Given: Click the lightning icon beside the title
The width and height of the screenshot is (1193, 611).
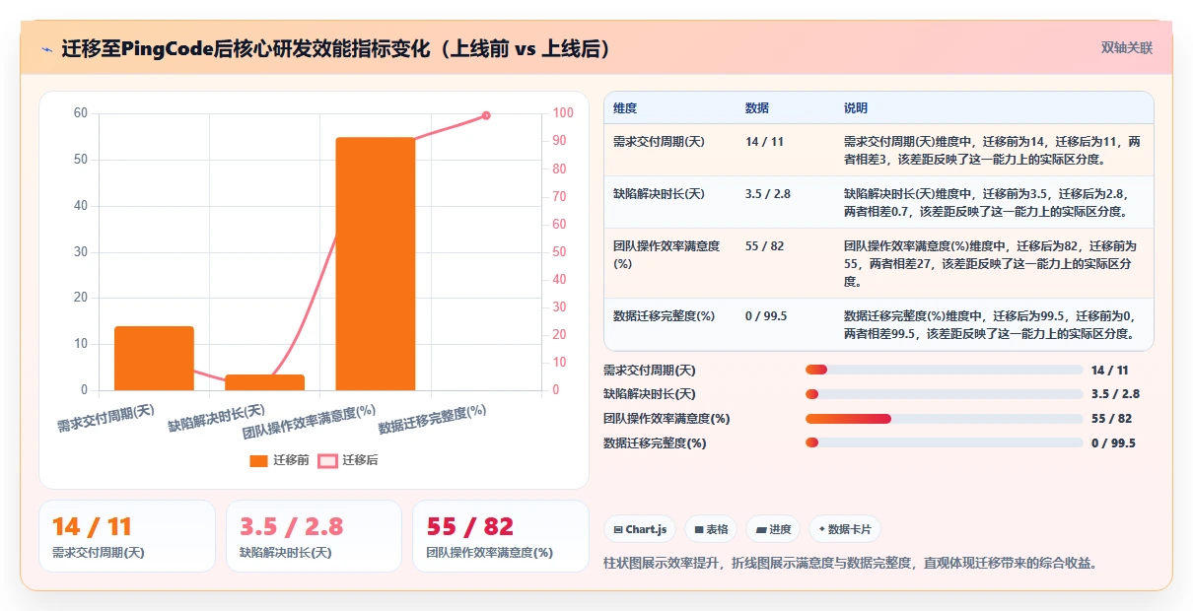Looking at the screenshot, I should [46, 49].
